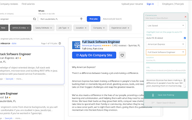Image resolution: width=192 pixels, height=120 pixels.
Task: Go to Employers / Post Job
Action: pyautogui.click(x=179, y=4)
